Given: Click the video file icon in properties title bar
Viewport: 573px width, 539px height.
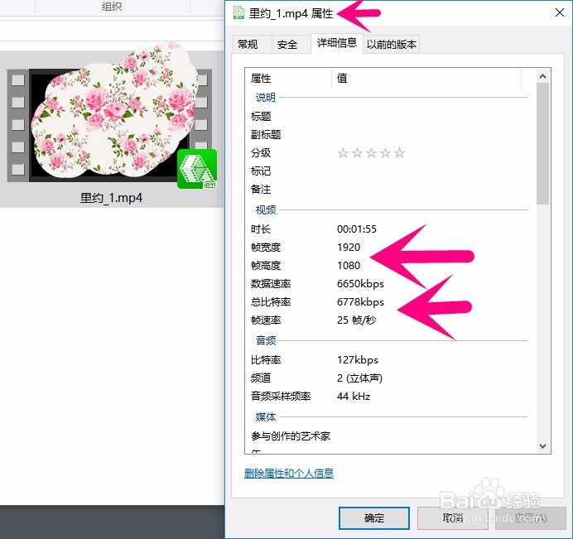Looking at the screenshot, I should [x=238, y=13].
